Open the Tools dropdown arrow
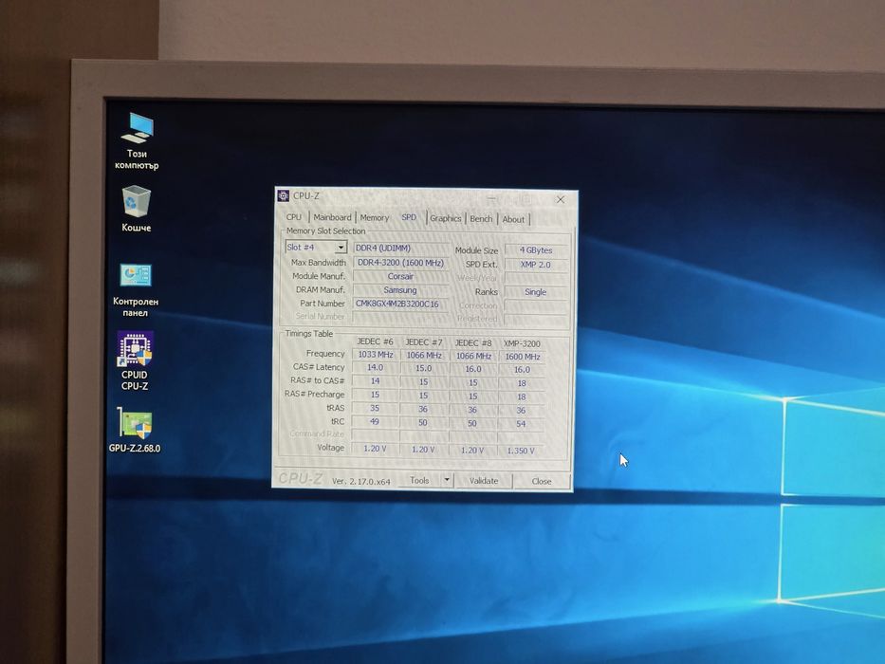The image size is (885, 664). tap(447, 480)
